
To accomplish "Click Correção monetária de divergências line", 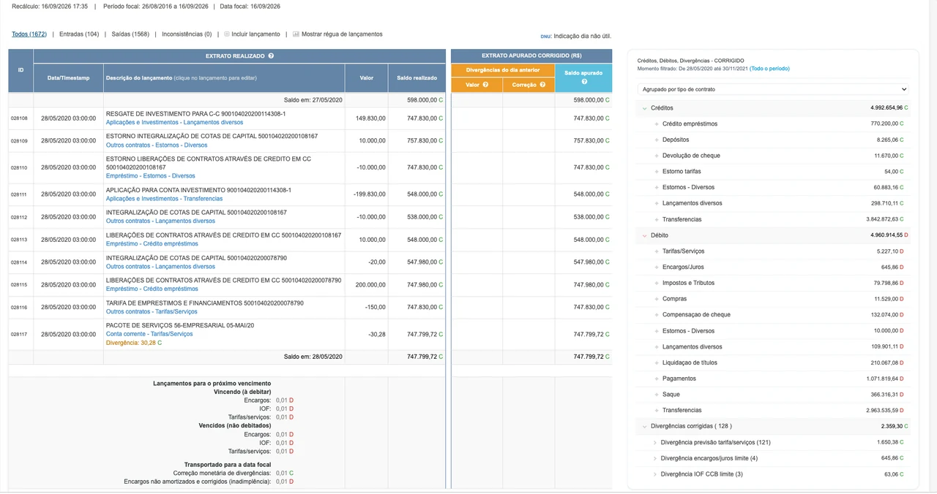I will click(222, 474).
